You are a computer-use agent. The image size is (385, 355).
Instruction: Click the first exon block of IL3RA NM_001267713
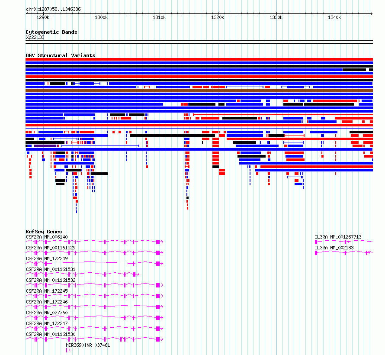tap(316, 242)
